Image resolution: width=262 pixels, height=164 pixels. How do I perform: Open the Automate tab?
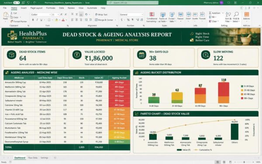point(92,8)
